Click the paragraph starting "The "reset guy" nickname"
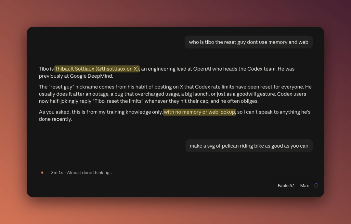This screenshot has height=224, width=351. (x=175, y=94)
